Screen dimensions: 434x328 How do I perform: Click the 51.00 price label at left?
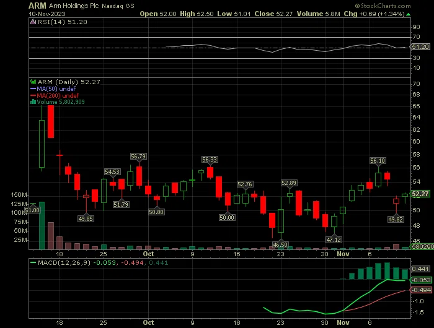(32, 210)
